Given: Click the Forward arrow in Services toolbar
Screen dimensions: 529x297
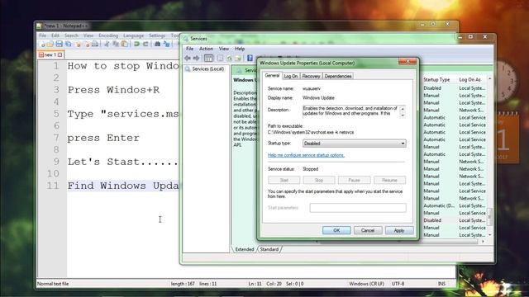Looking at the screenshot, I should coord(196,59).
